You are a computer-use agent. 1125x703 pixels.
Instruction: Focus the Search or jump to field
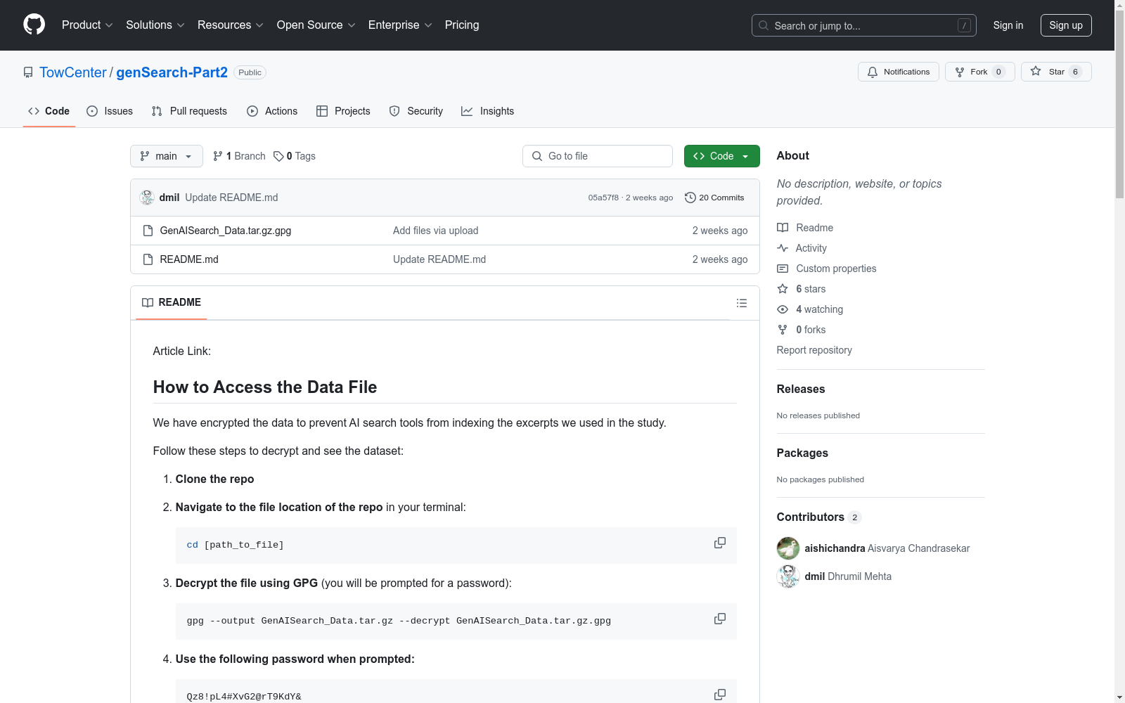[863, 25]
